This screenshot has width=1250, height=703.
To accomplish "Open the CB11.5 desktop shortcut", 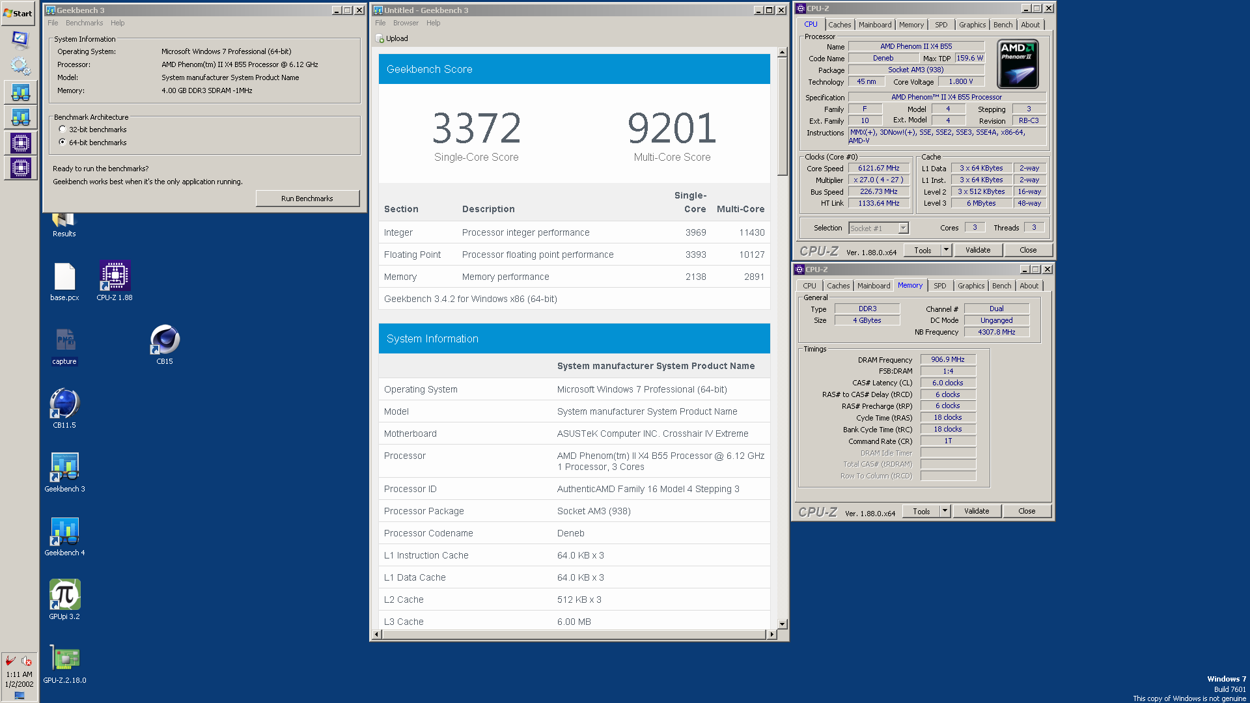I will (64, 408).
